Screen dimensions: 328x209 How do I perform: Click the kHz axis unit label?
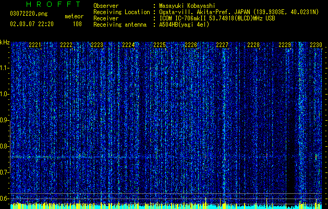(x=5, y=42)
